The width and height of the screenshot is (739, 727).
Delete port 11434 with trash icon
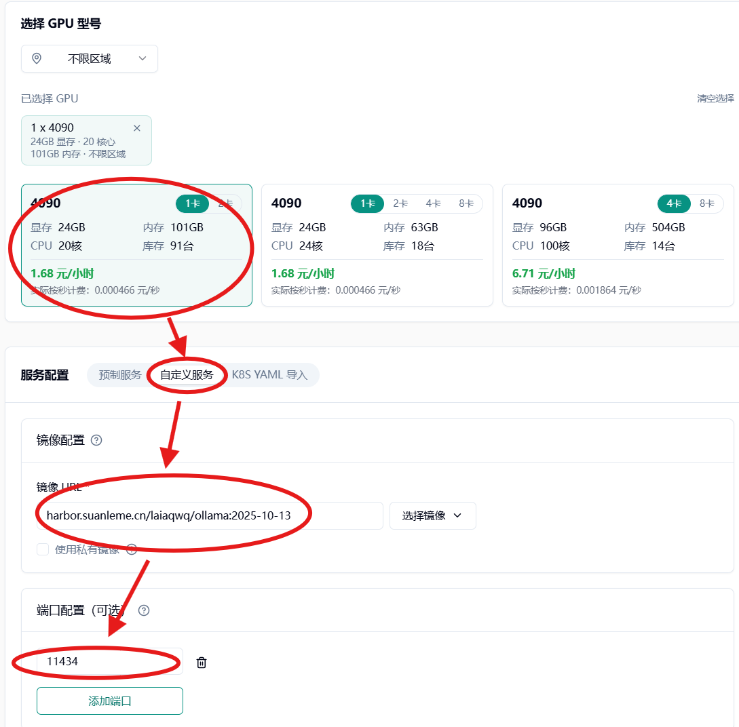202,663
